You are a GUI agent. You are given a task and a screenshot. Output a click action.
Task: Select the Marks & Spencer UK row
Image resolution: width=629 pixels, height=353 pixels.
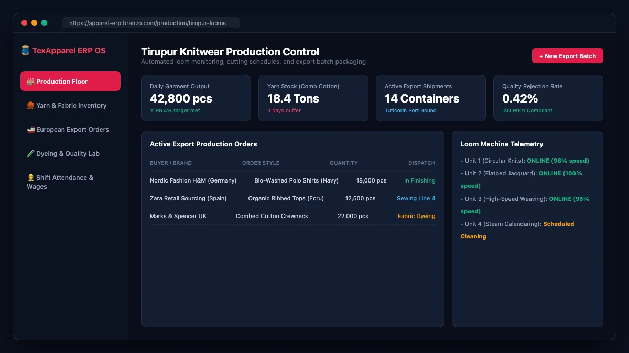click(292, 216)
